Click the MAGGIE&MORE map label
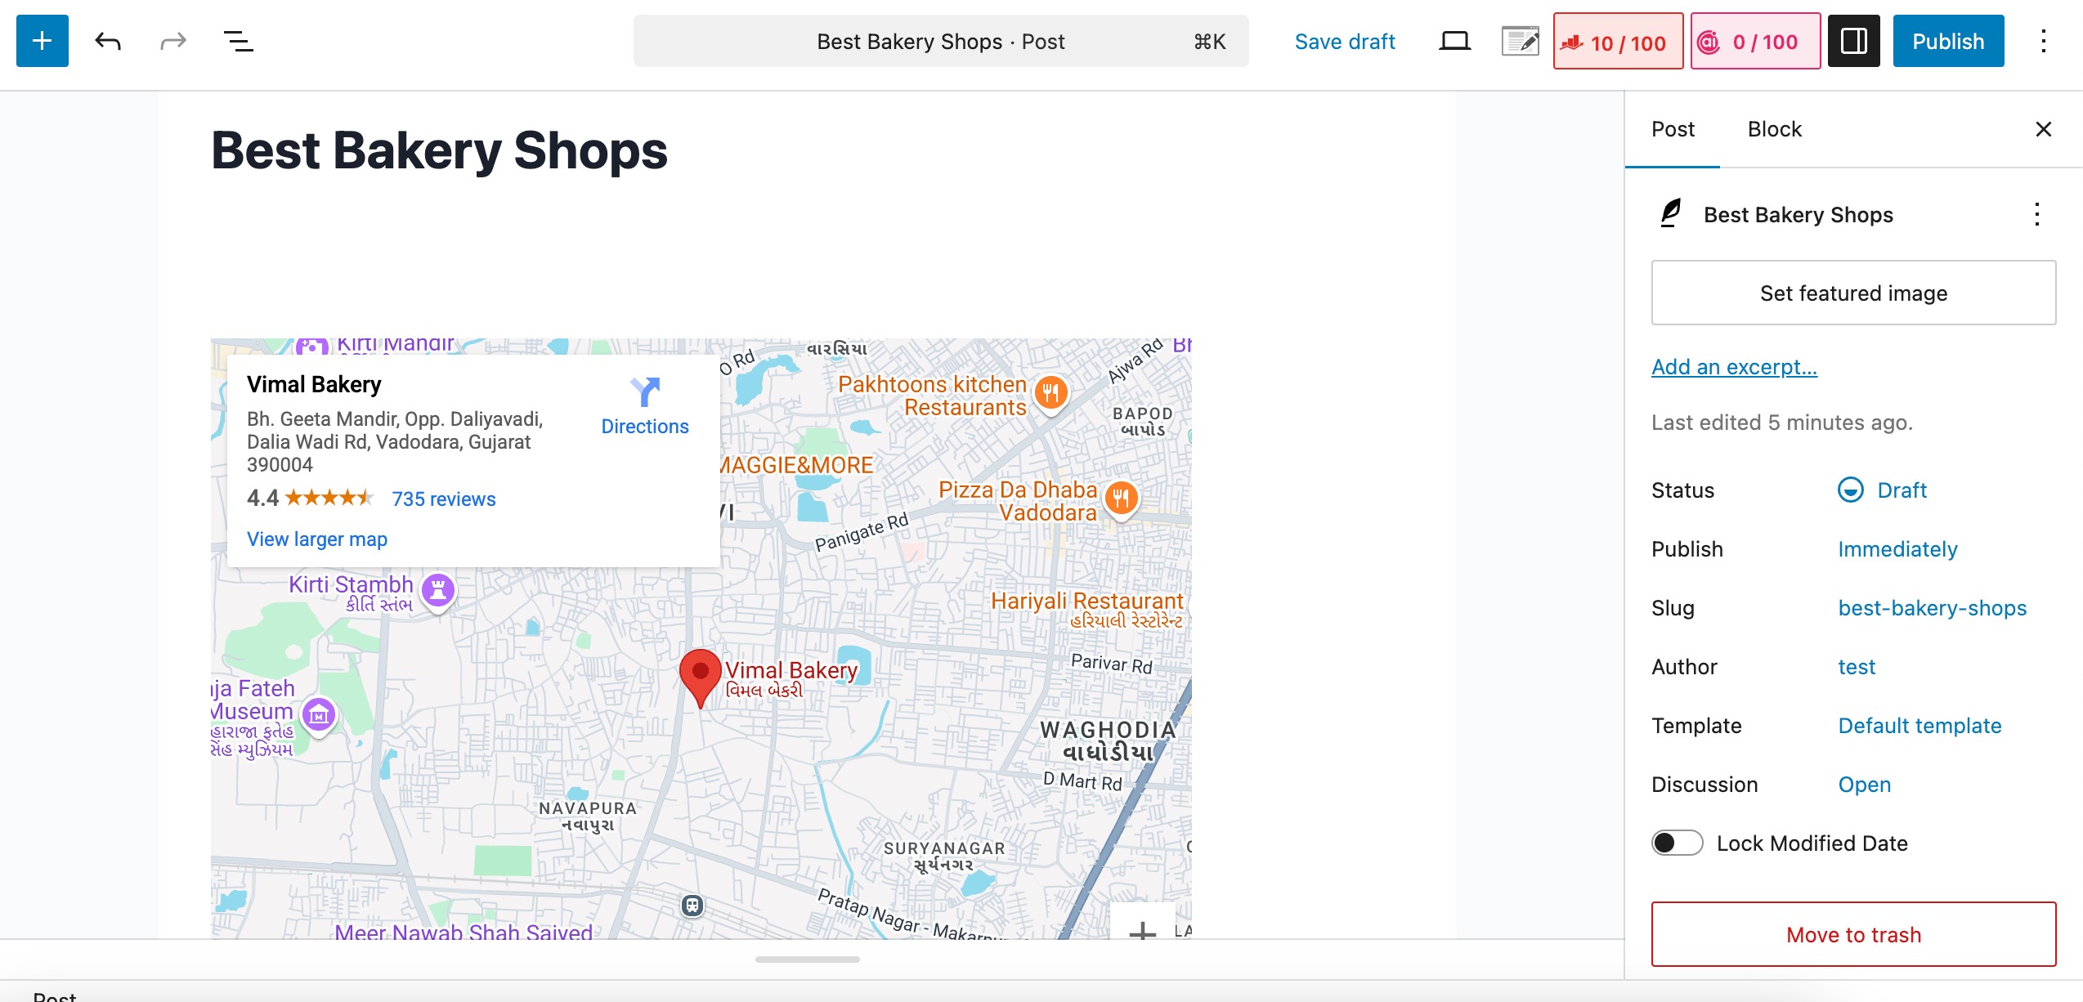2083x1002 pixels. pyautogui.click(x=796, y=466)
